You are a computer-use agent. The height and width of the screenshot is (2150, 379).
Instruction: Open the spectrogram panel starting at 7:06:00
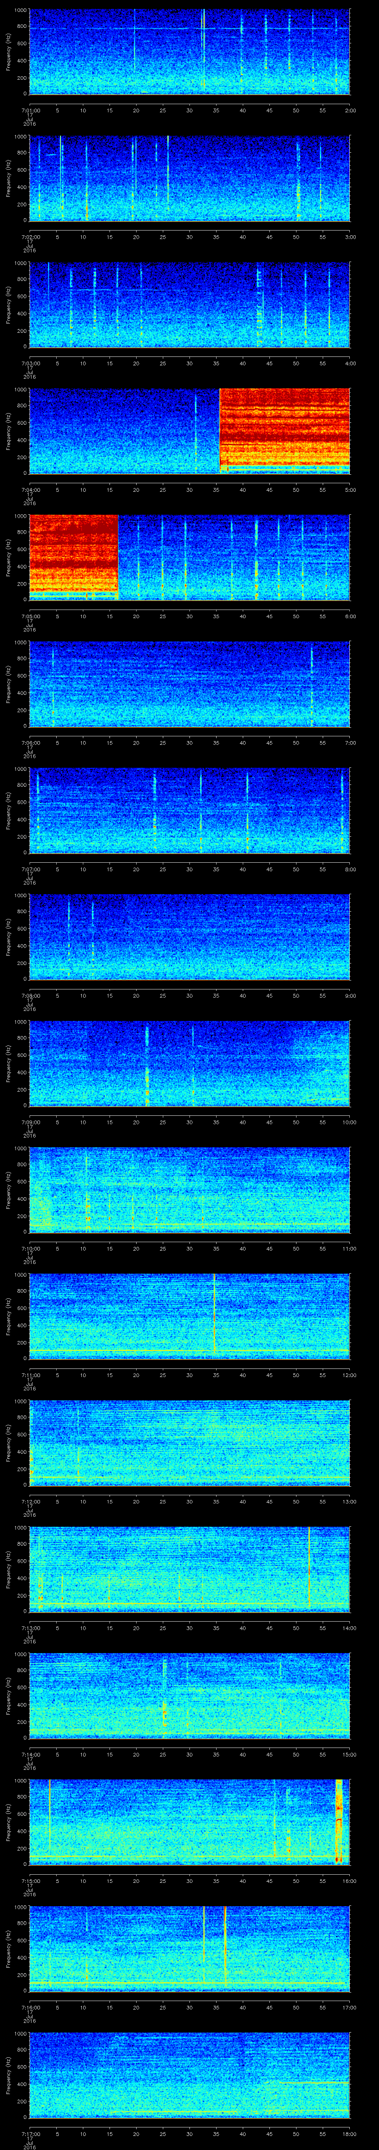point(189,684)
